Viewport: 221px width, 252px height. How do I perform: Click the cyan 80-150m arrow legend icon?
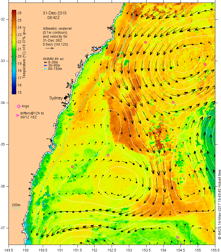(46, 69)
